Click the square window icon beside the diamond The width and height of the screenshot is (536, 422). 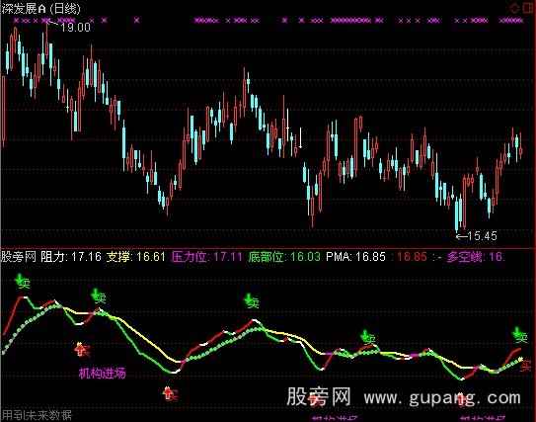(528, 8)
